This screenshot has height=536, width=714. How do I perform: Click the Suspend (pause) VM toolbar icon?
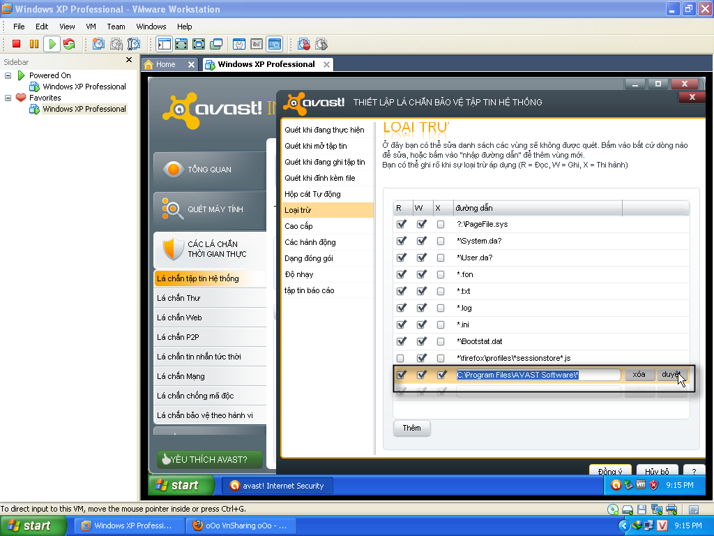tap(34, 44)
